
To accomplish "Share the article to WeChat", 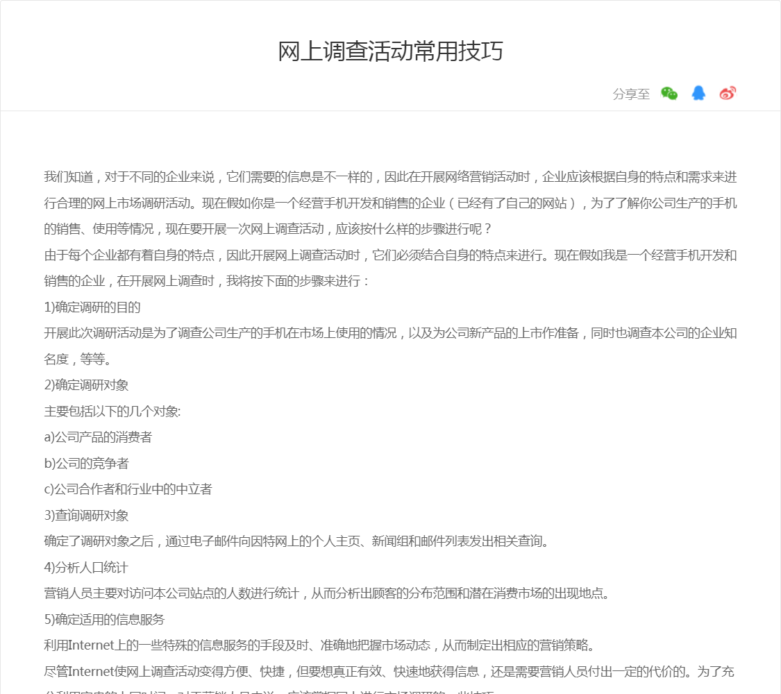I will (x=669, y=93).
